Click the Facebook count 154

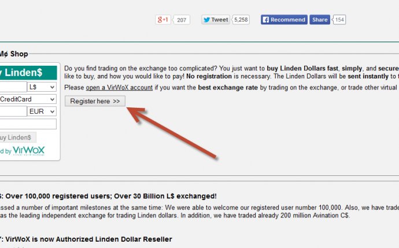pos(339,20)
